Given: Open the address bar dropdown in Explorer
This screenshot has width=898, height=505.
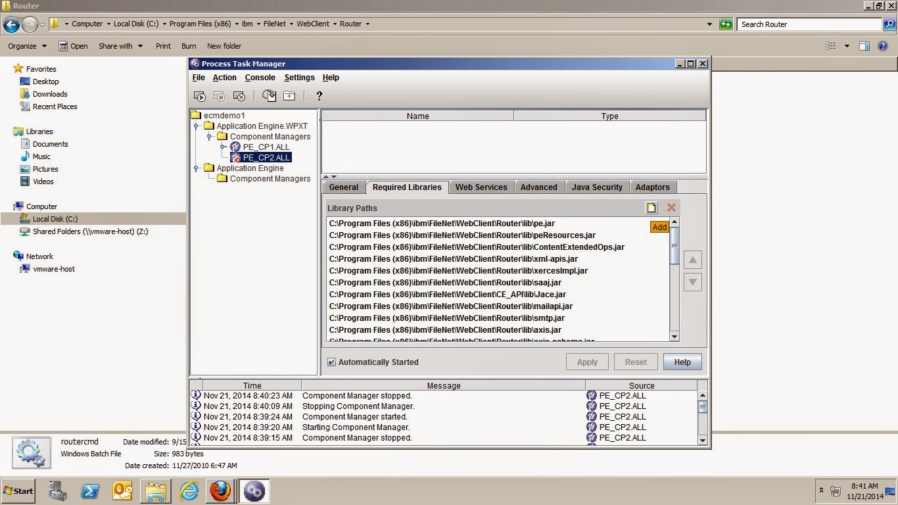Looking at the screenshot, I should 709,24.
